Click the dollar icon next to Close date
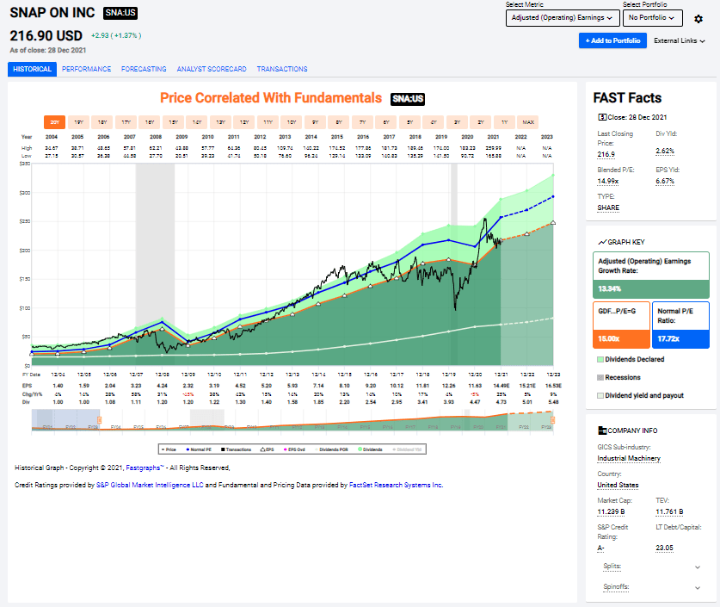This screenshot has width=720, height=607. (x=602, y=117)
